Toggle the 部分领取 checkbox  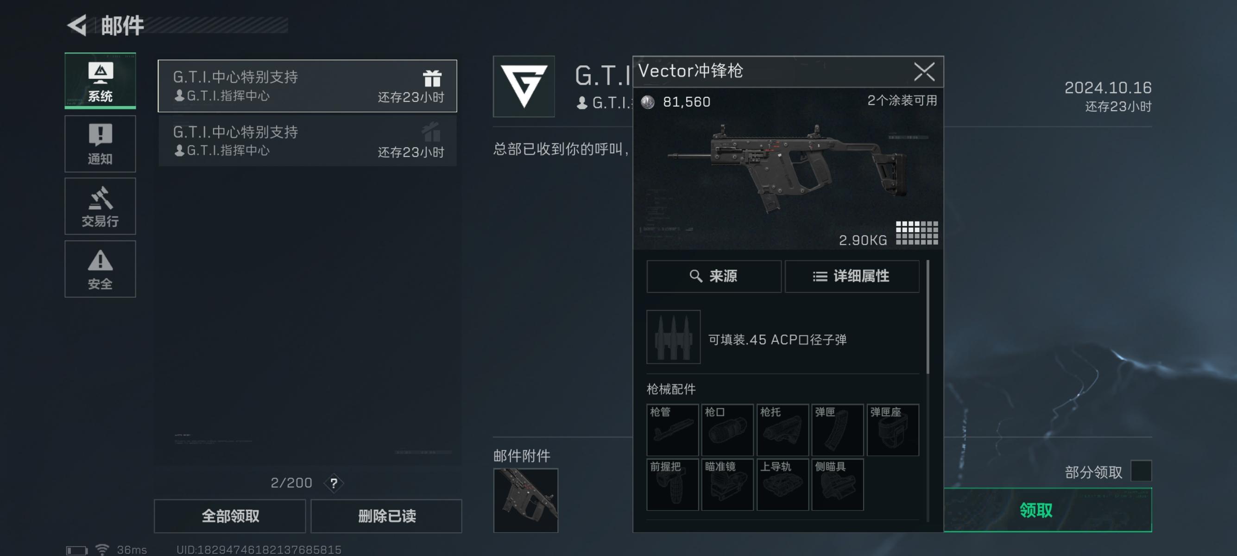(x=1141, y=471)
